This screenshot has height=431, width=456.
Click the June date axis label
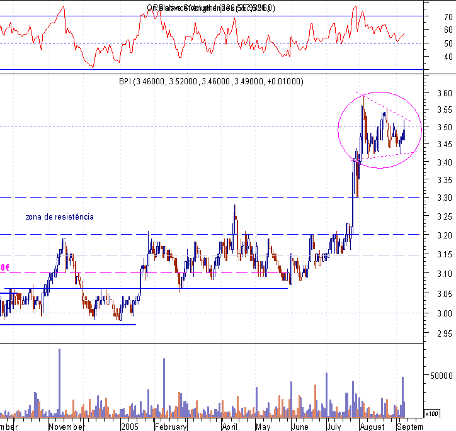pyautogui.click(x=300, y=427)
